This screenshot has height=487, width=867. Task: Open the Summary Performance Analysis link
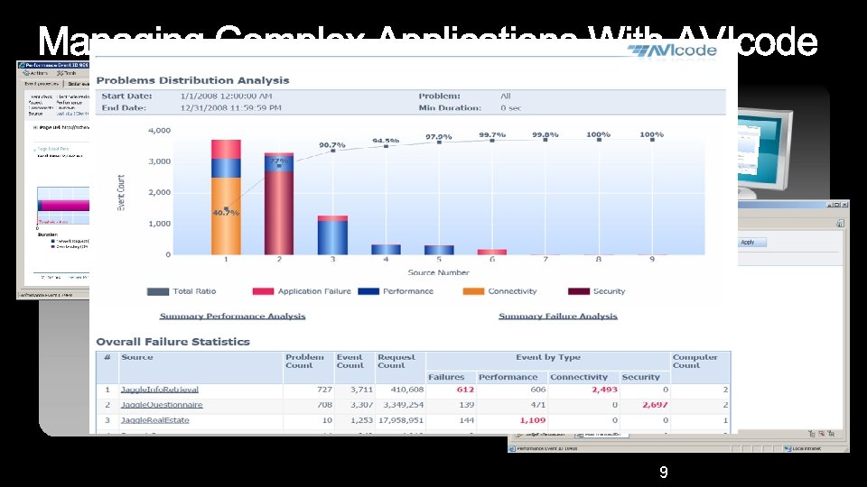pos(232,316)
